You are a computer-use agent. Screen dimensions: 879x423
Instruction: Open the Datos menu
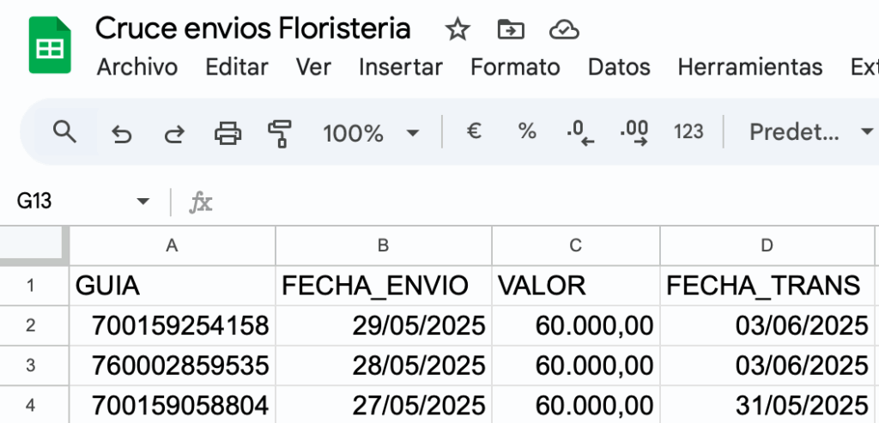point(619,67)
